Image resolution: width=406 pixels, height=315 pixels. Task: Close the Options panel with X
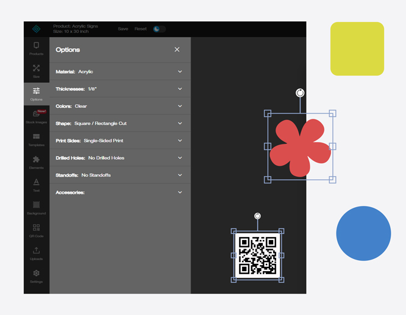coord(177,49)
